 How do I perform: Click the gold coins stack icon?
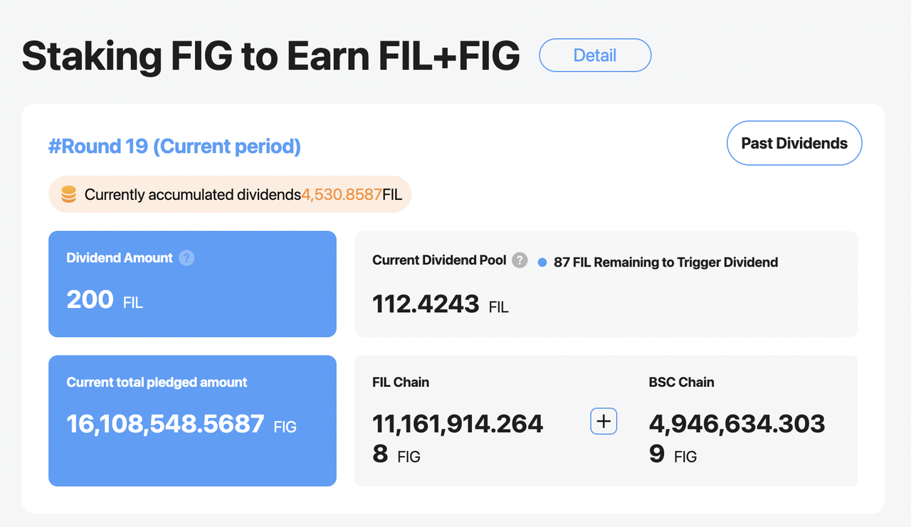tap(68, 194)
